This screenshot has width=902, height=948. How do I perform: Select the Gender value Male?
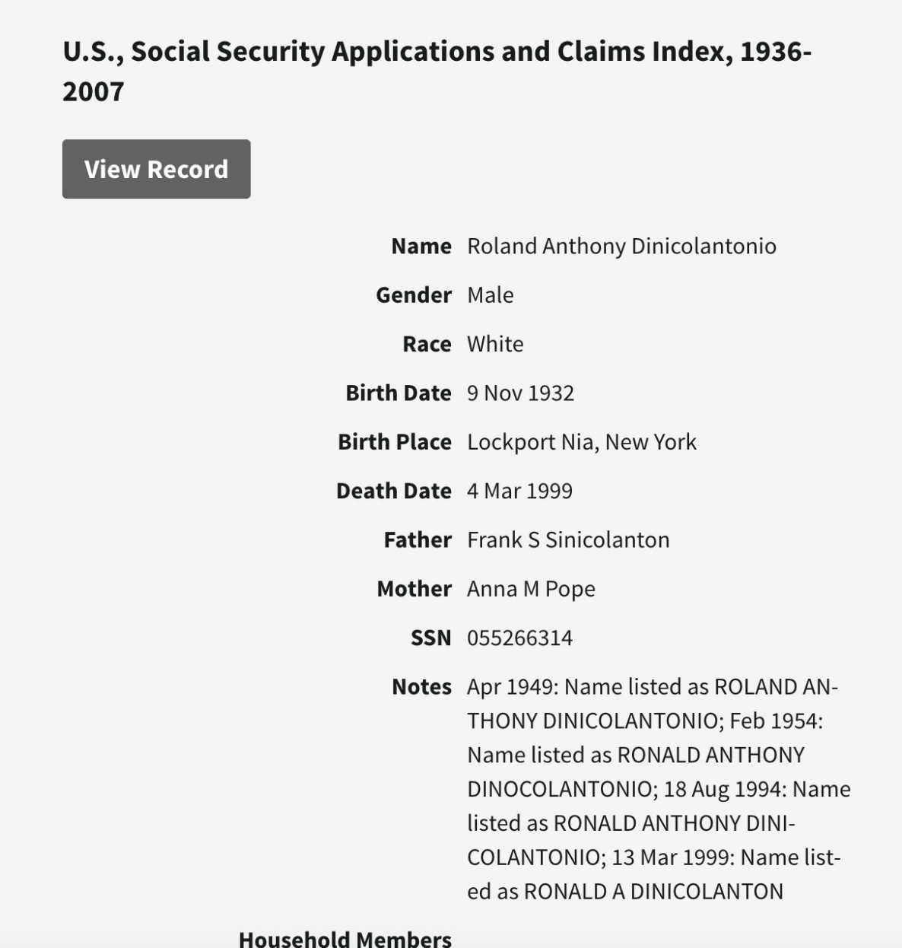pos(491,295)
